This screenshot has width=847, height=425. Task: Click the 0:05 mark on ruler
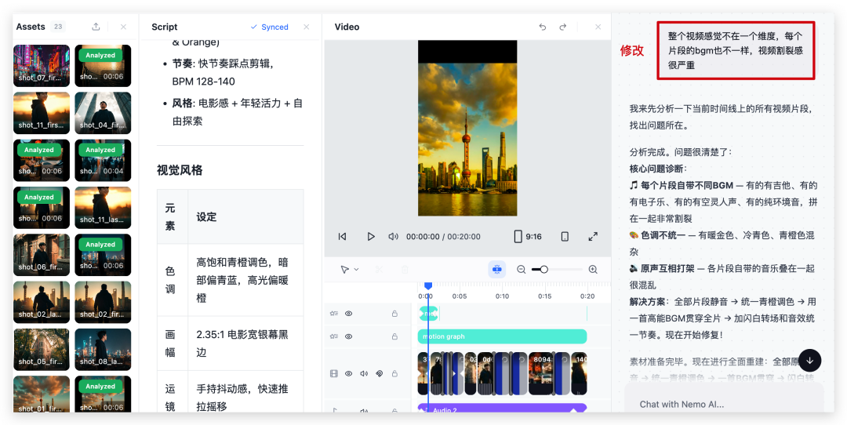(460, 296)
